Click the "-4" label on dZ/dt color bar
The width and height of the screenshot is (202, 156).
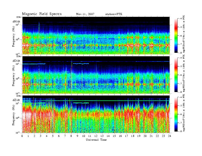[x=181, y=97]
